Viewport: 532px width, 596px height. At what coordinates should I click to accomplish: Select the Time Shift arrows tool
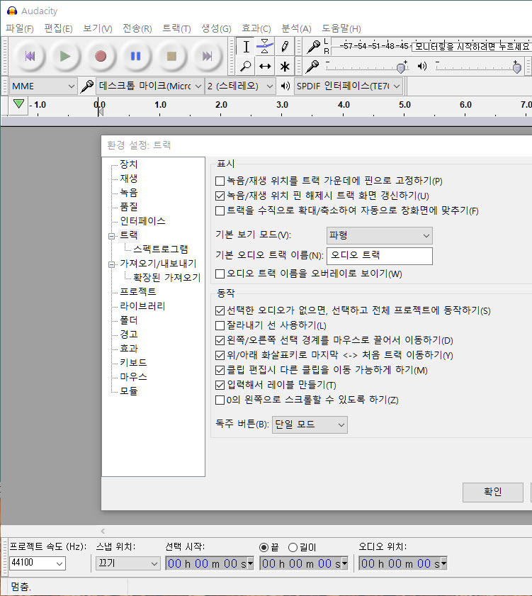(x=265, y=66)
